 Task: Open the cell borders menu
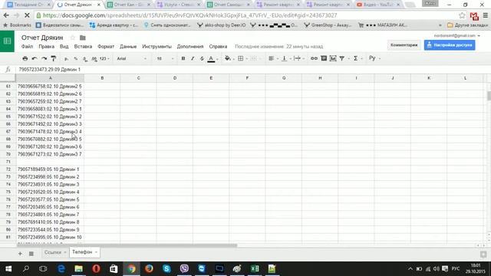click(241, 58)
